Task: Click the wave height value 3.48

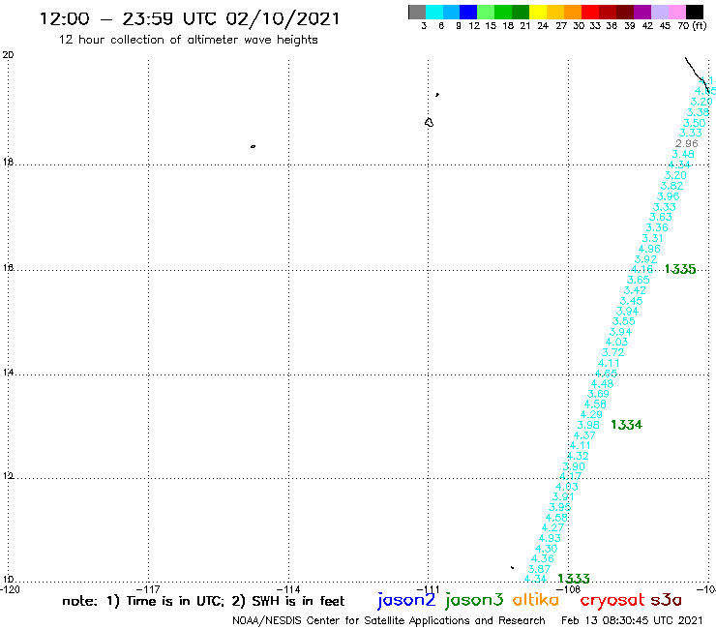Action: click(683, 155)
